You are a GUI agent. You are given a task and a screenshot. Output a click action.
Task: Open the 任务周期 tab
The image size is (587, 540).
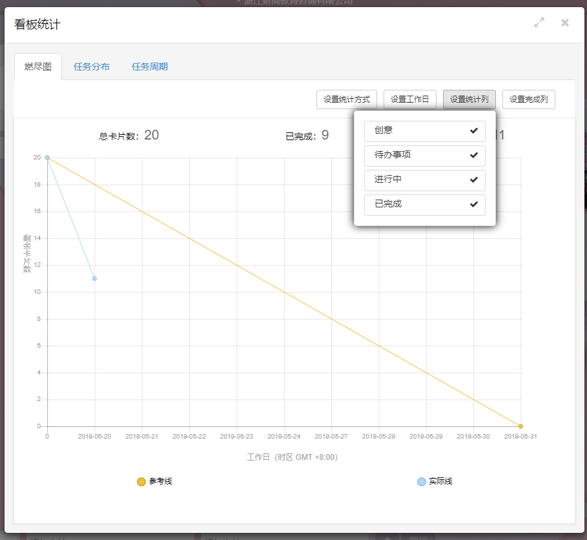[149, 67]
